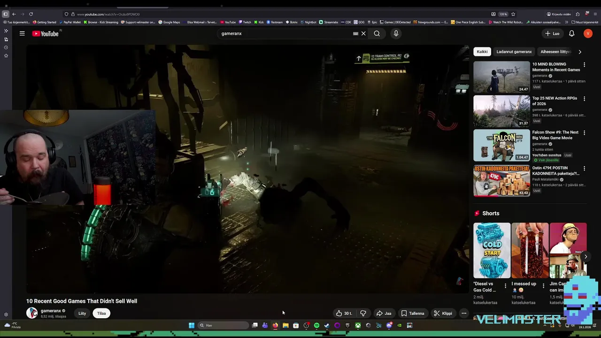Open the Streamlabs bookmark
Screen dimensions: 601x338
[x=329, y=22]
